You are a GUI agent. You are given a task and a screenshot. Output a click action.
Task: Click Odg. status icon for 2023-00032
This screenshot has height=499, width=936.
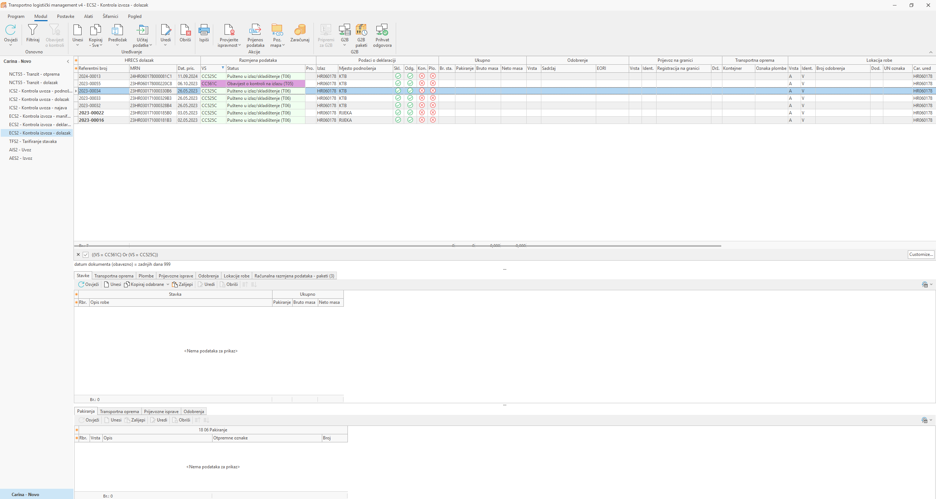(x=410, y=105)
